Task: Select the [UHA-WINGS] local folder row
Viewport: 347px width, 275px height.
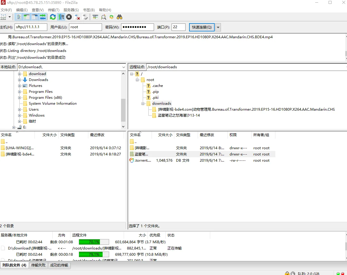Action: (62, 148)
